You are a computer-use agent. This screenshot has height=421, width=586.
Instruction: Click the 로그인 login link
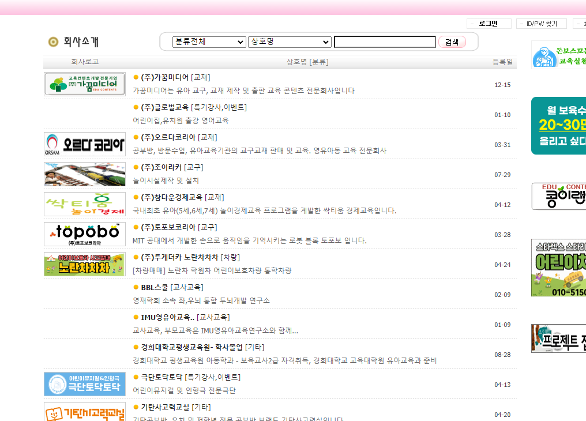[489, 24]
